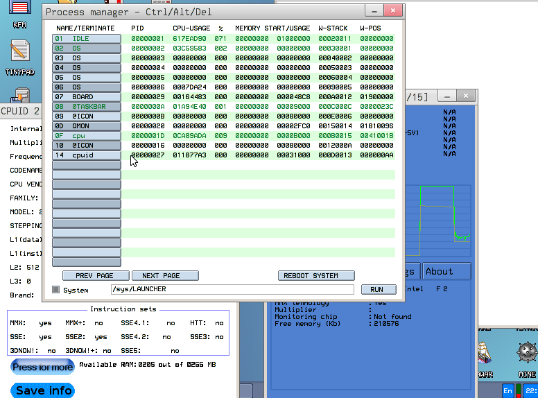The image size is (538, 398).
Task: Terminate the 07 BOARD process
Action: pyautogui.click(x=87, y=97)
